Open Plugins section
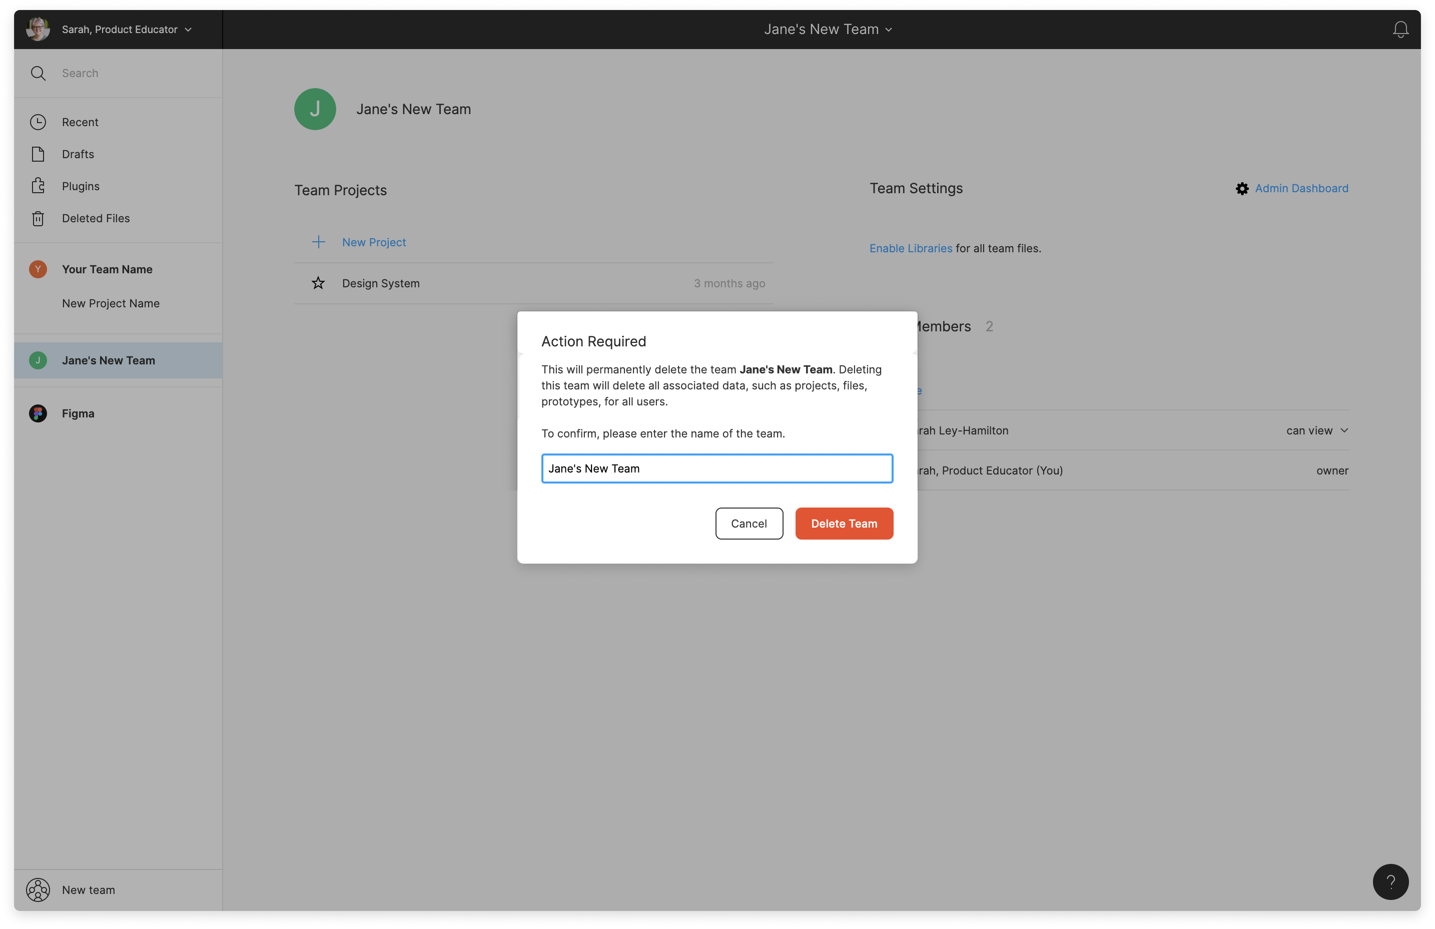The image size is (1435, 929). [x=81, y=186]
